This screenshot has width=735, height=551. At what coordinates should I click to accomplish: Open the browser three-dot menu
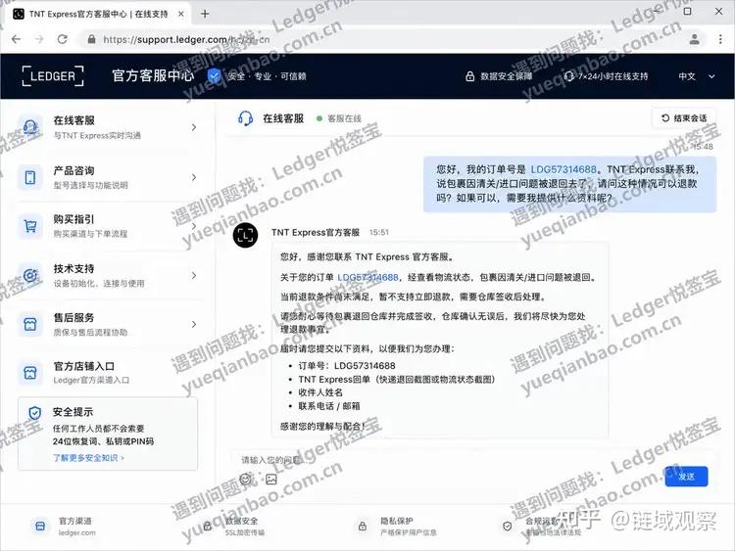pyautogui.click(x=720, y=39)
